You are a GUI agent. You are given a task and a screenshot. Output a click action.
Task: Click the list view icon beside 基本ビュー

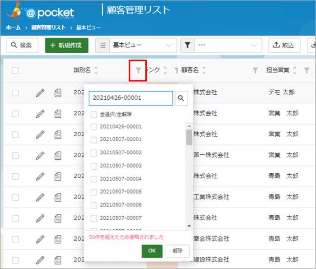pyautogui.click(x=102, y=45)
